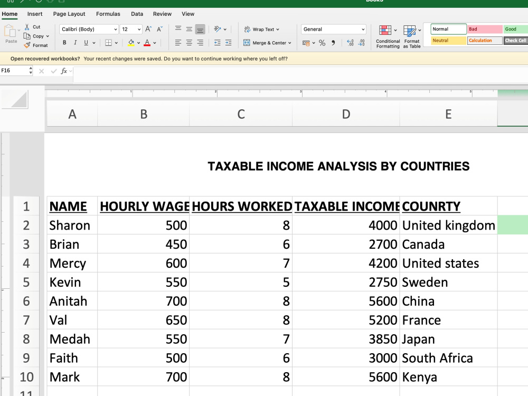This screenshot has height=396, width=528.
Task: Click Decrease Indent icon
Action: click(x=217, y=43)
